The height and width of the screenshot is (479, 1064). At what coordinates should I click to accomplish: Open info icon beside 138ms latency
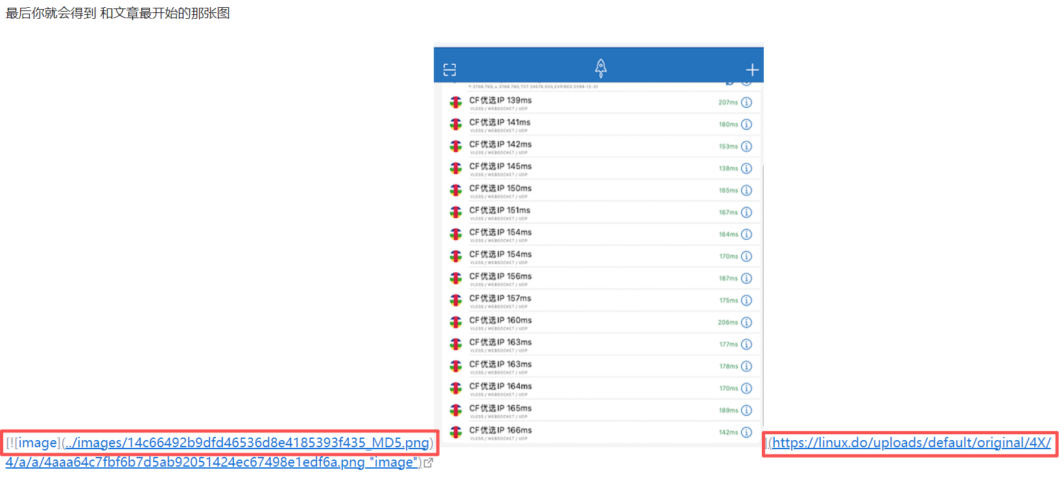746,169
